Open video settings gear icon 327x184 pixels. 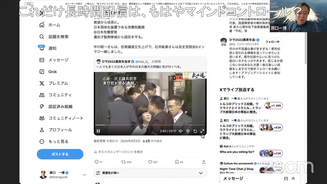click(188, 131)
